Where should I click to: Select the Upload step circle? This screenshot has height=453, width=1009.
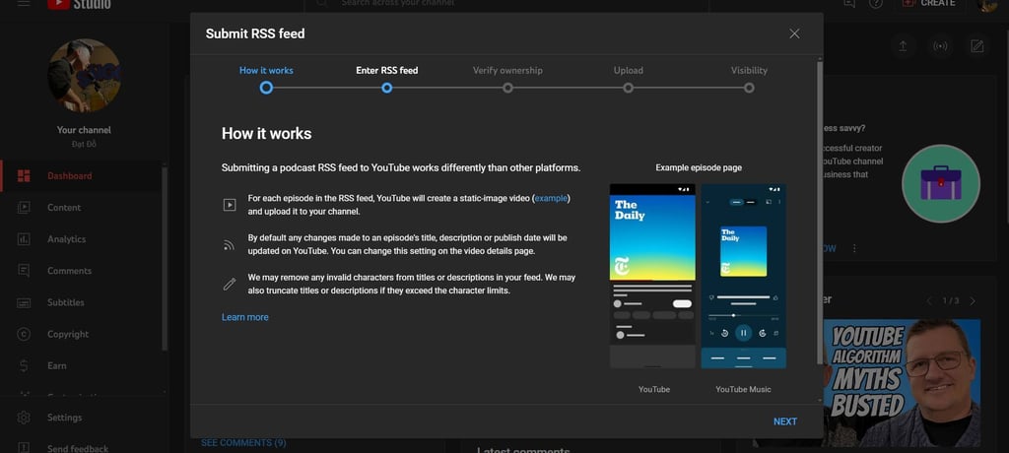pos(628,88)
